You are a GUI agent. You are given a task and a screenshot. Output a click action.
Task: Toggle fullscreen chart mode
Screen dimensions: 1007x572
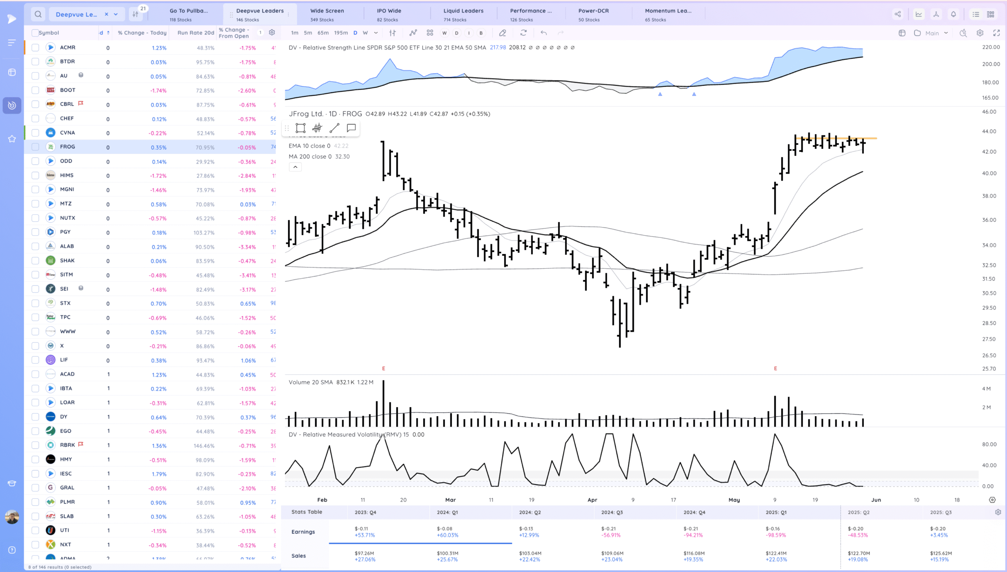pos(996,33)
